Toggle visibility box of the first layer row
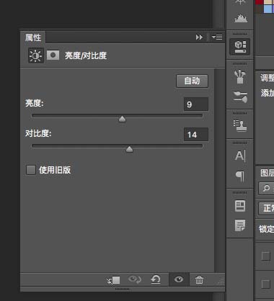274x301 pixels. 266,256
